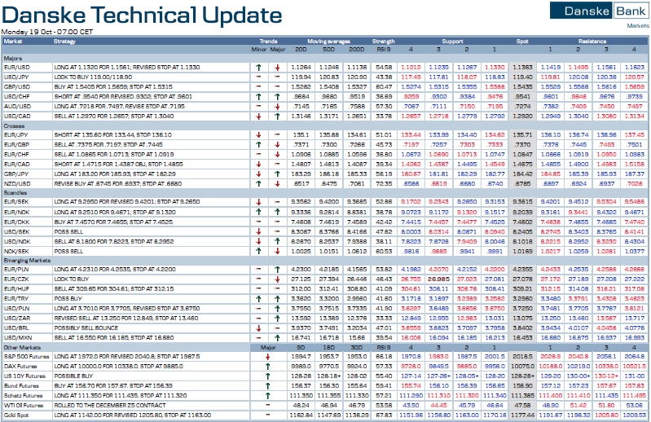Click the EUR/NOK major trend up arrow
651x422 pixels.
276,212
